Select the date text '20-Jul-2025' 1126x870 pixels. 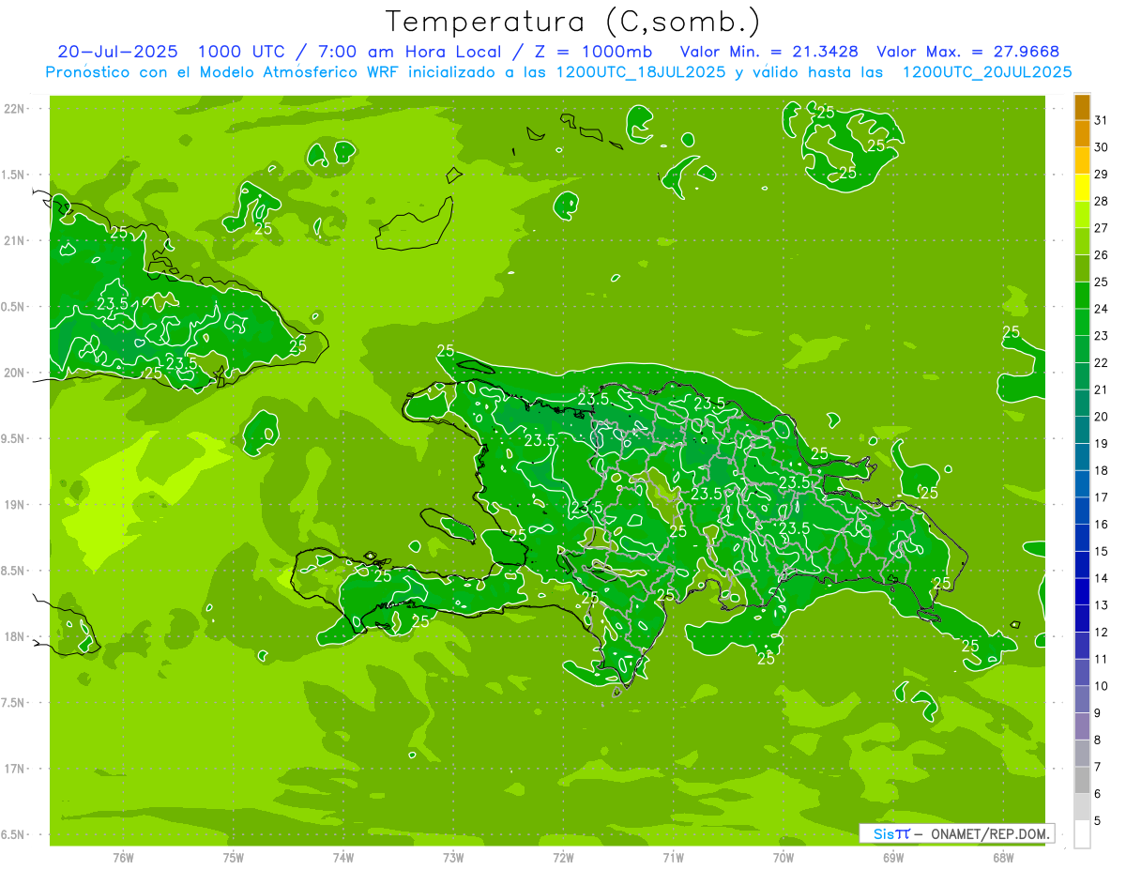pos(117,52)
